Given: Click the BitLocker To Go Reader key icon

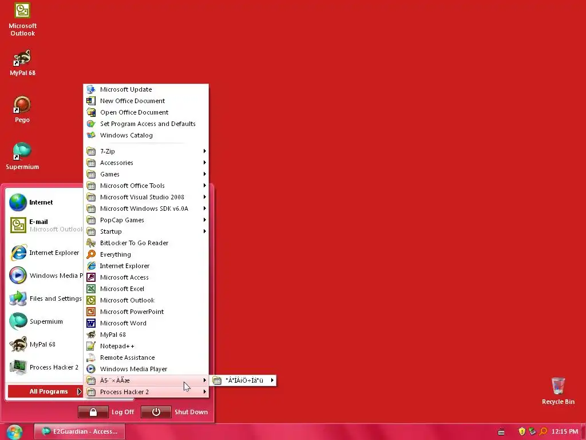Looking at the screenshot, I should [91, 243].
